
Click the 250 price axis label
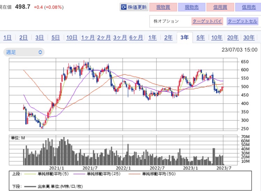pos(245,129)
